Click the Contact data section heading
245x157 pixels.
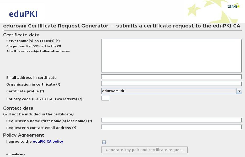click(x=18, y=108)
